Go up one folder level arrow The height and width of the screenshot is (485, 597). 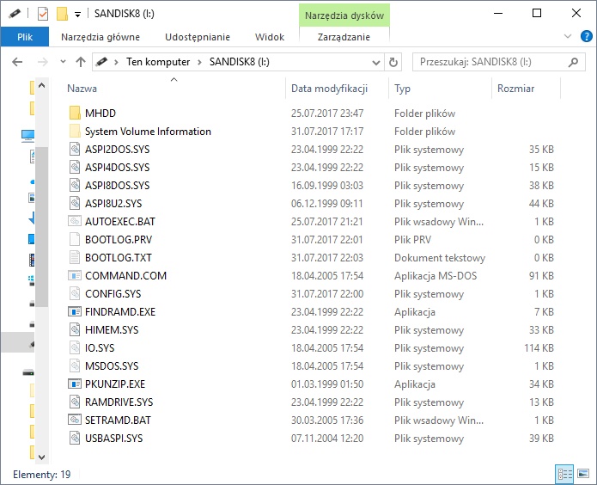click(81, 62)
